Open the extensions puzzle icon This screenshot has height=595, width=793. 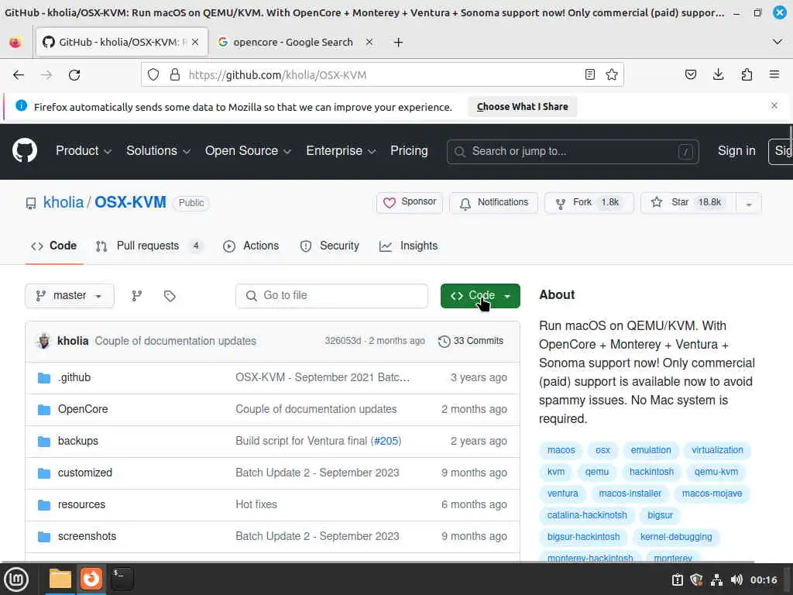(747, 75)
